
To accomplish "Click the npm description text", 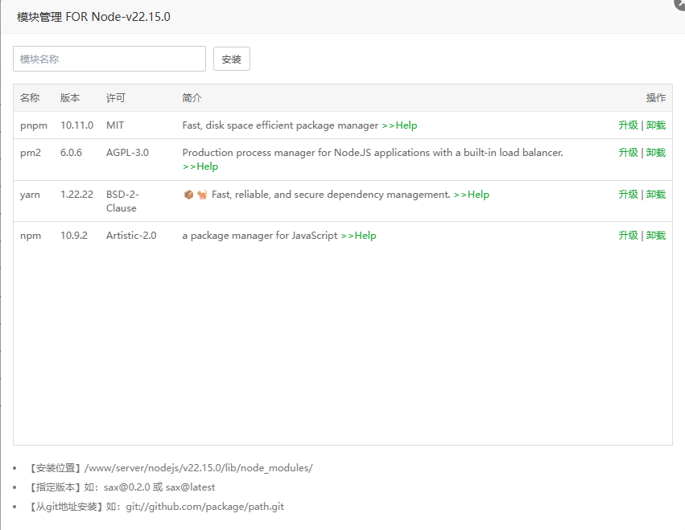I will [x=260, y=236].
